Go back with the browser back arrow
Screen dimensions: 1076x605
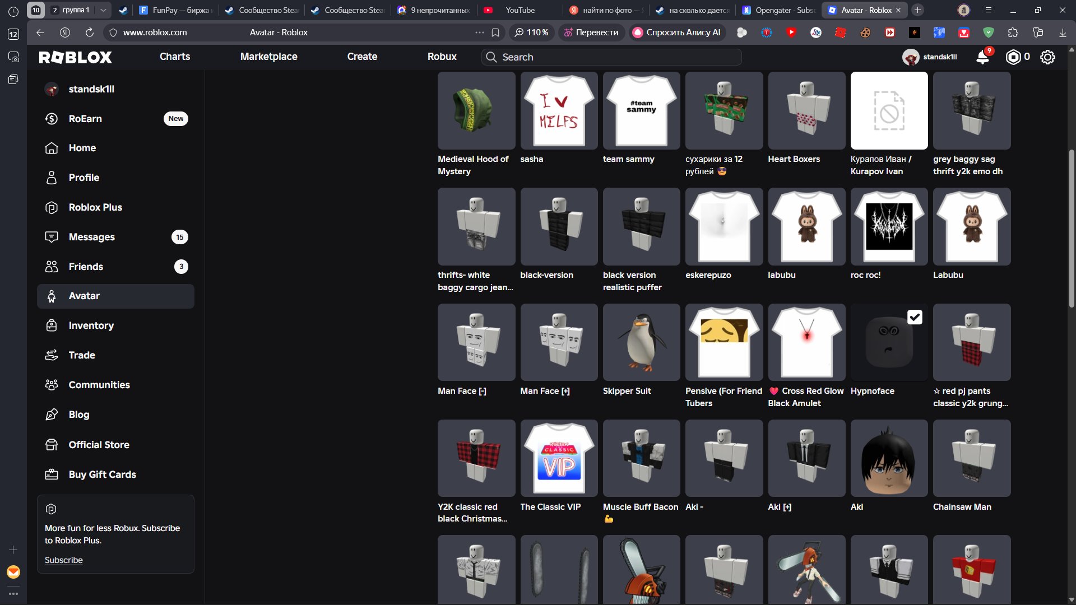click(40, 32)
